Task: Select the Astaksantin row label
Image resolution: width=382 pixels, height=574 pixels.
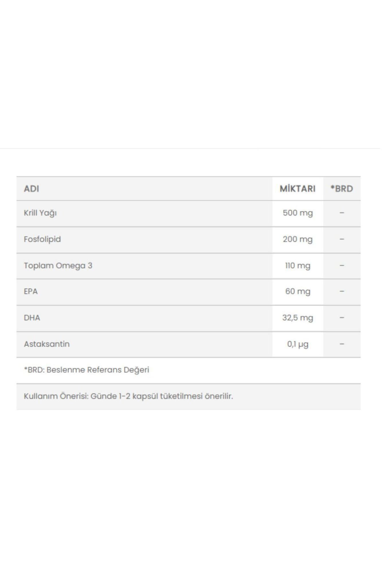Action: 47,344
